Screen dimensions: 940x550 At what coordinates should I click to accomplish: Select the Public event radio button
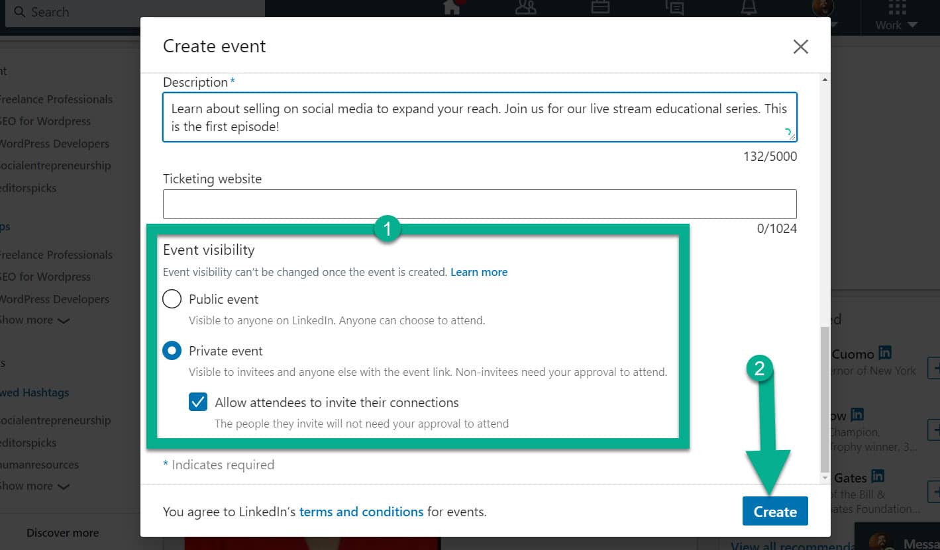click(x=172, y=299)
